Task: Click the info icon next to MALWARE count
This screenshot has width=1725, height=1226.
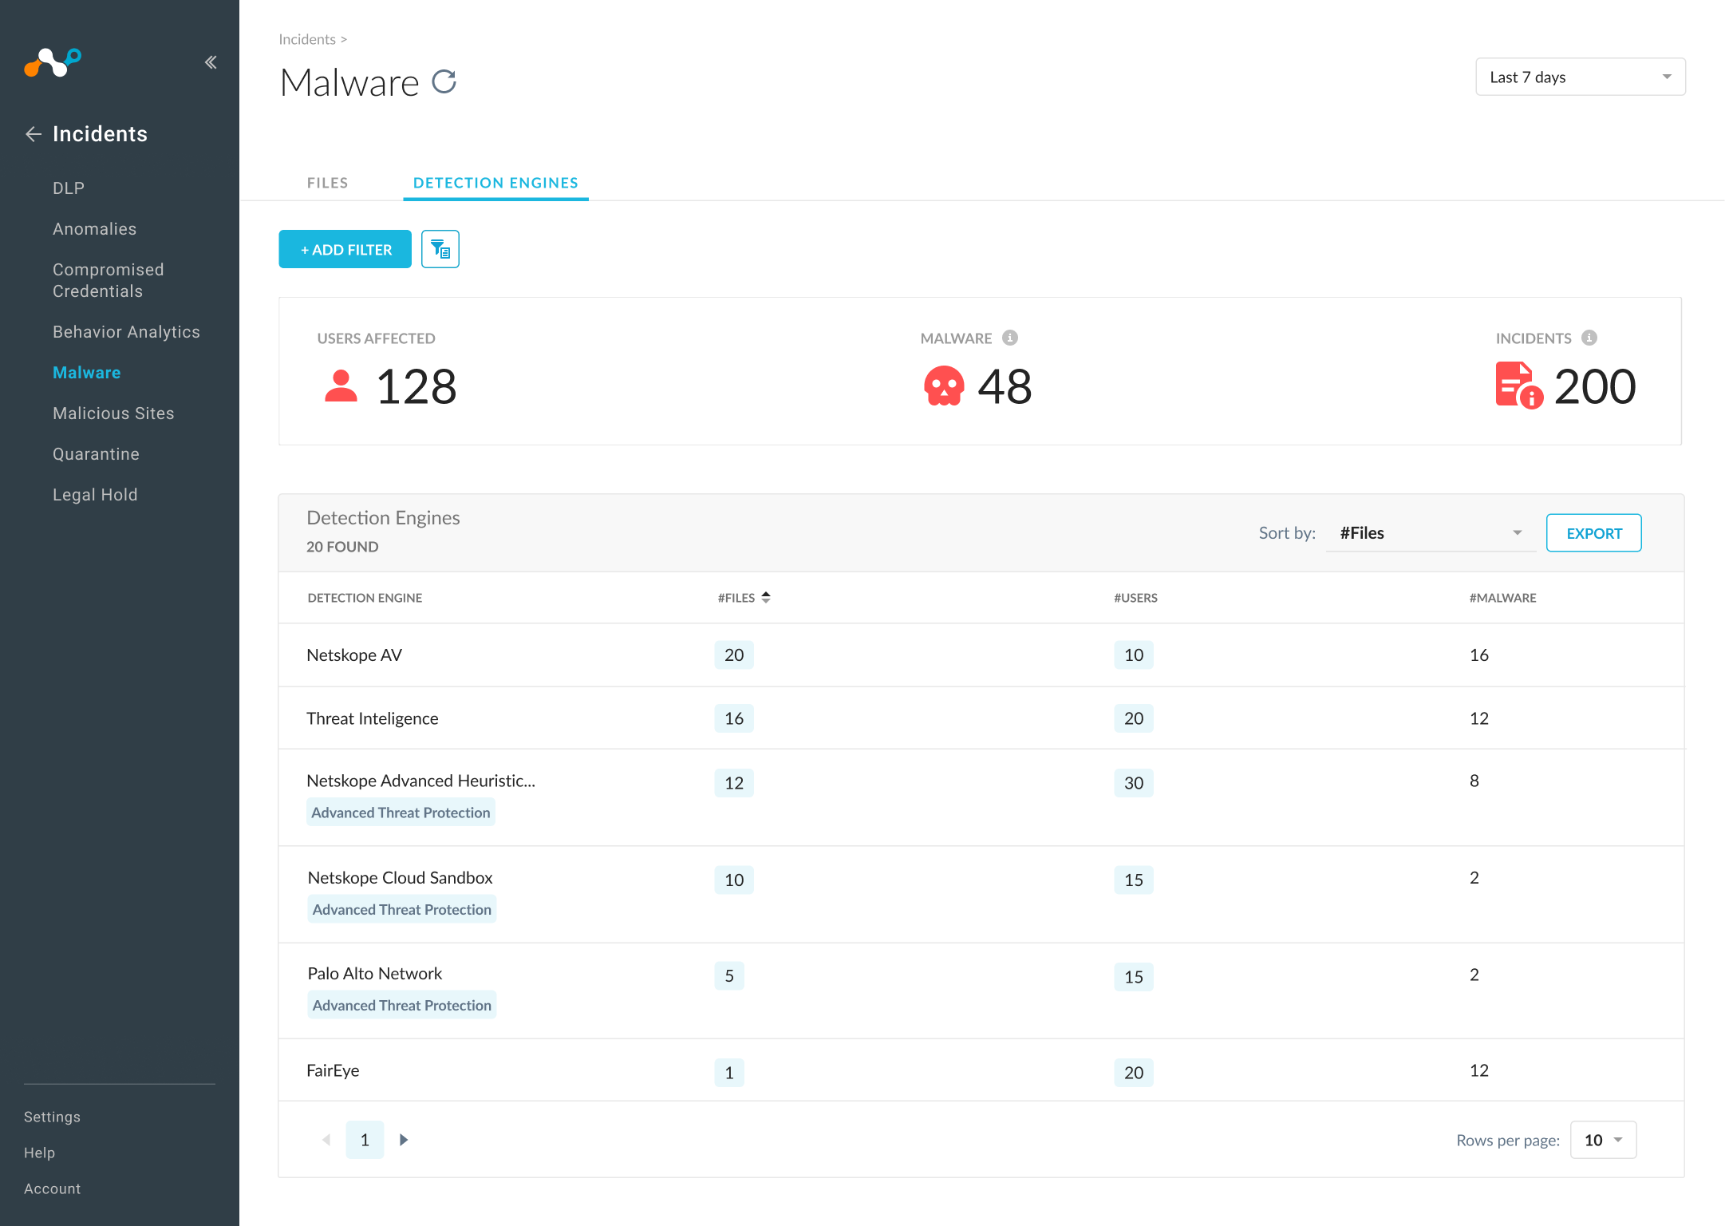Action: [x=1011, y=337]
